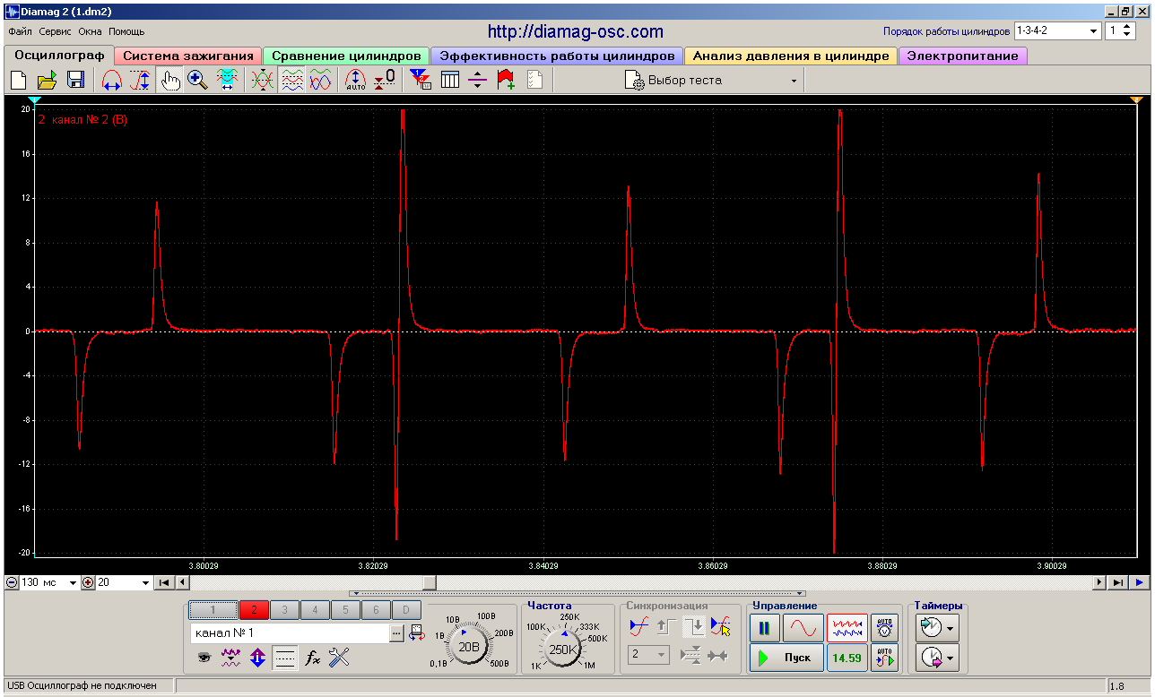
Task: Add a marker with the red flag icon
Action: pyautogui.click(x=506, y=80)
